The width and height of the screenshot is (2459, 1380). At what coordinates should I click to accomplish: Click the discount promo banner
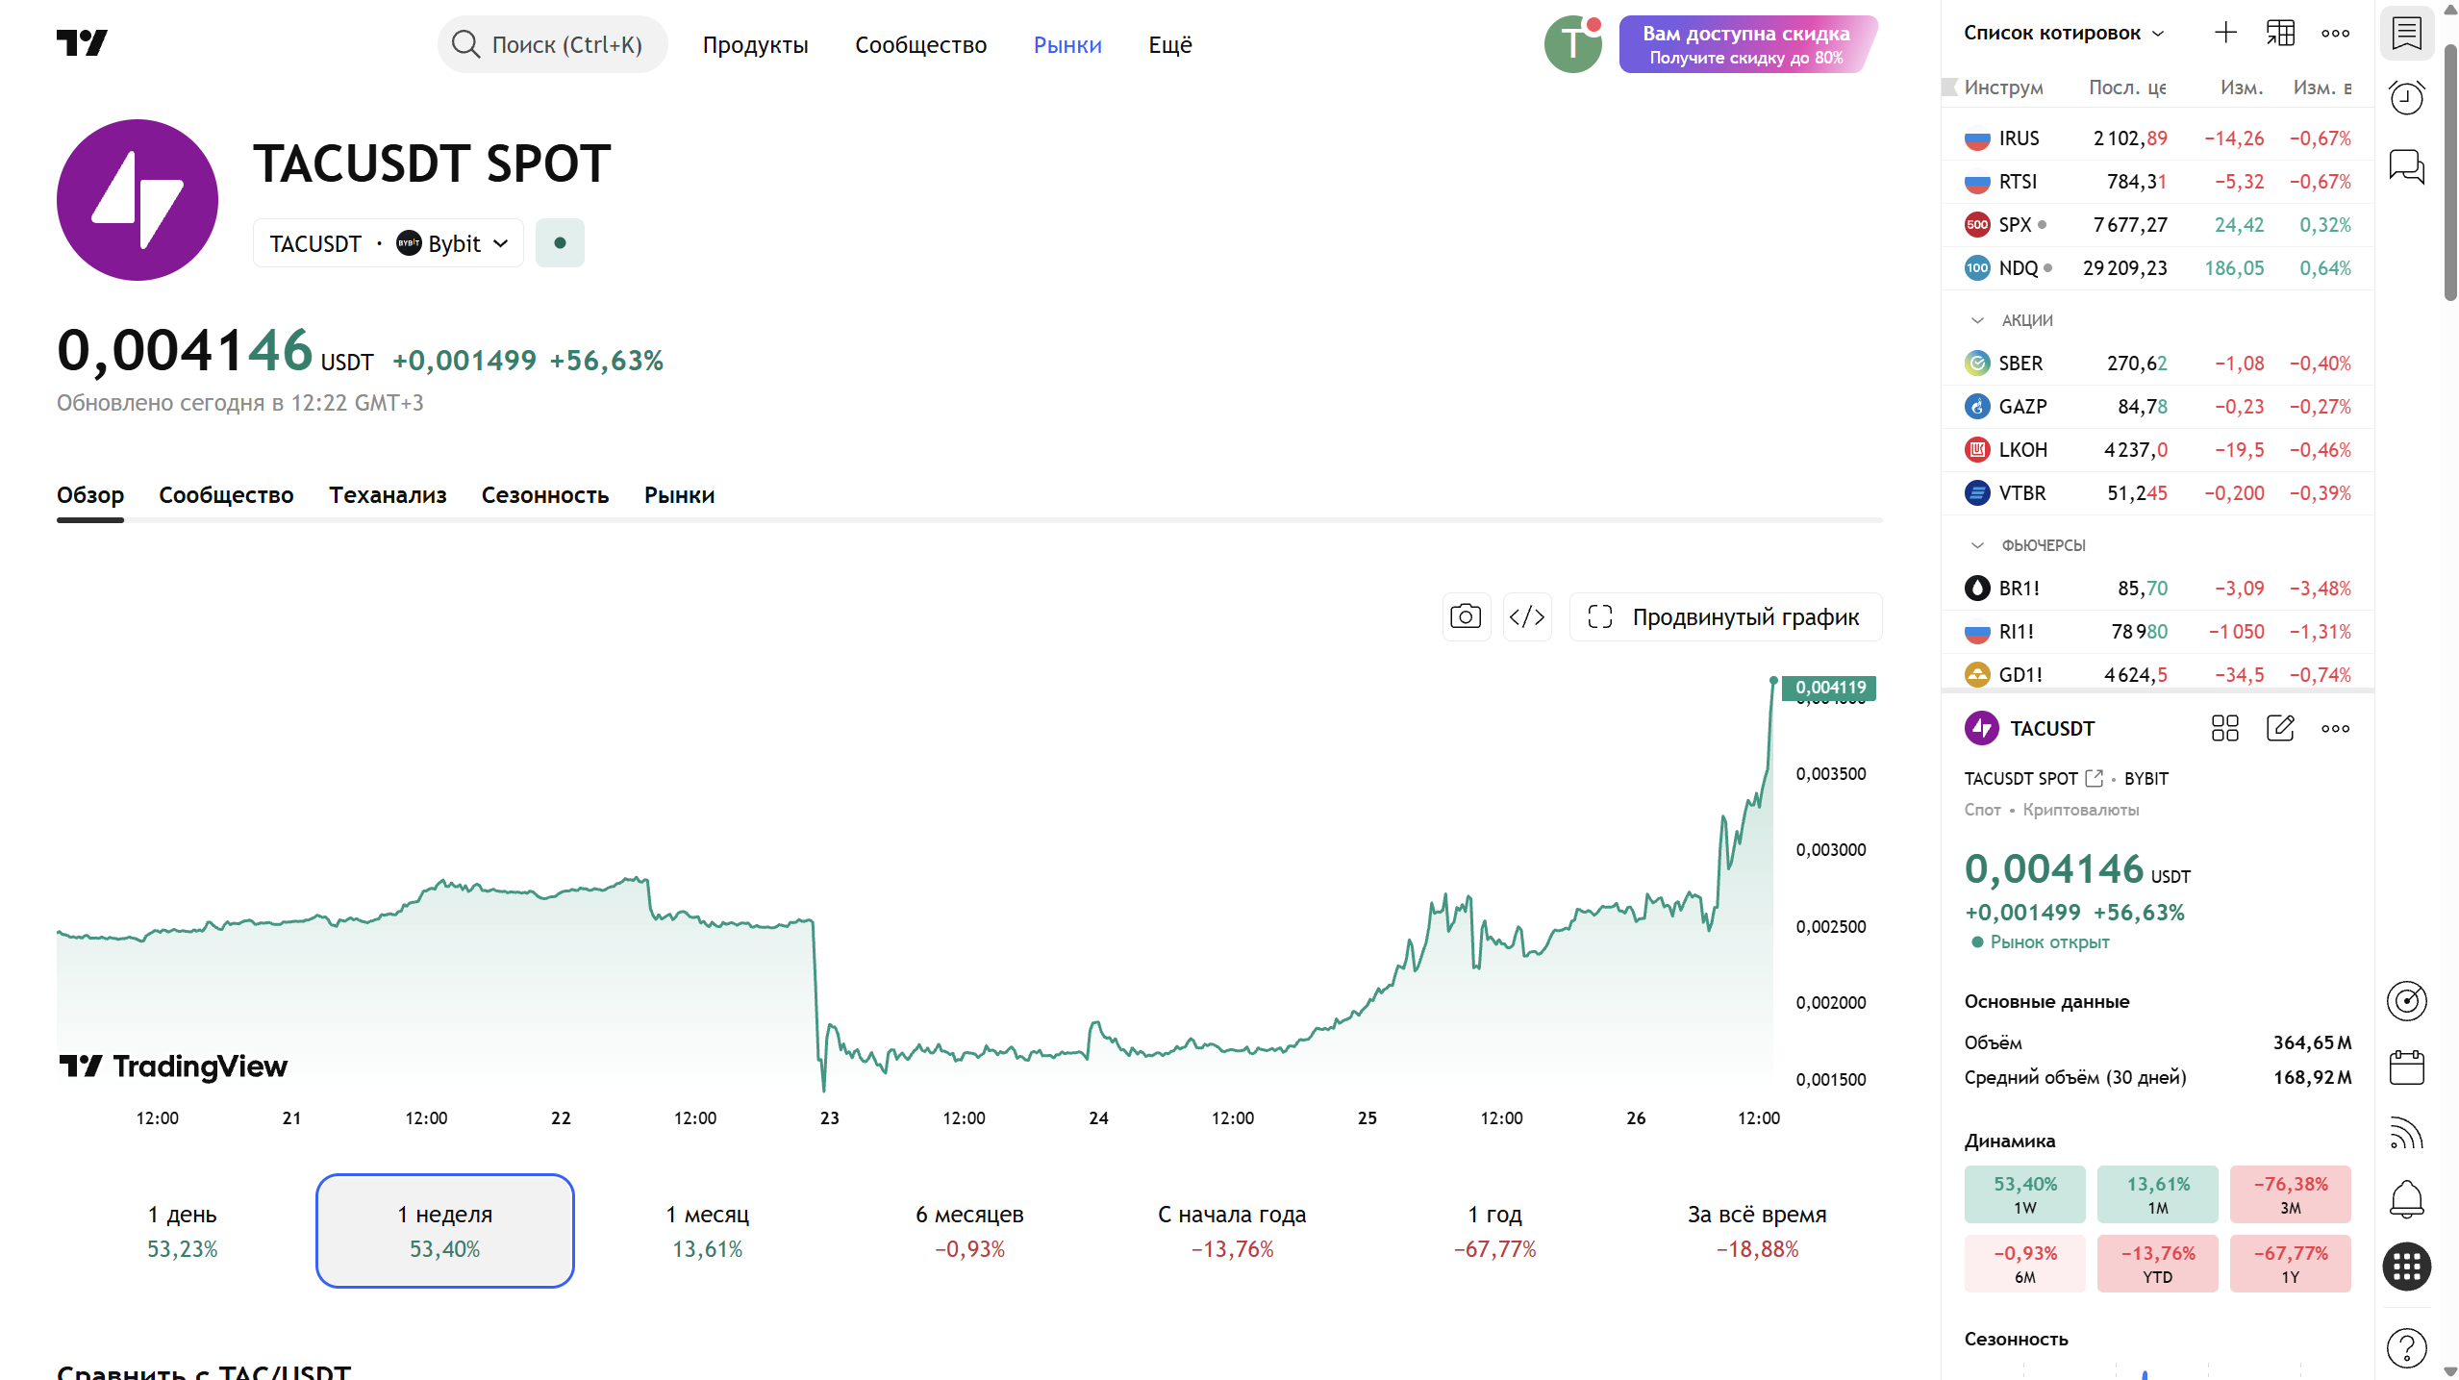click(1748, 44)
